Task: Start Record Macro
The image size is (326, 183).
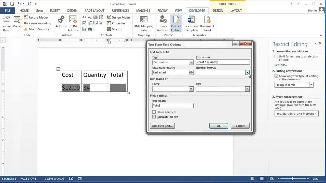Action: 36,17
